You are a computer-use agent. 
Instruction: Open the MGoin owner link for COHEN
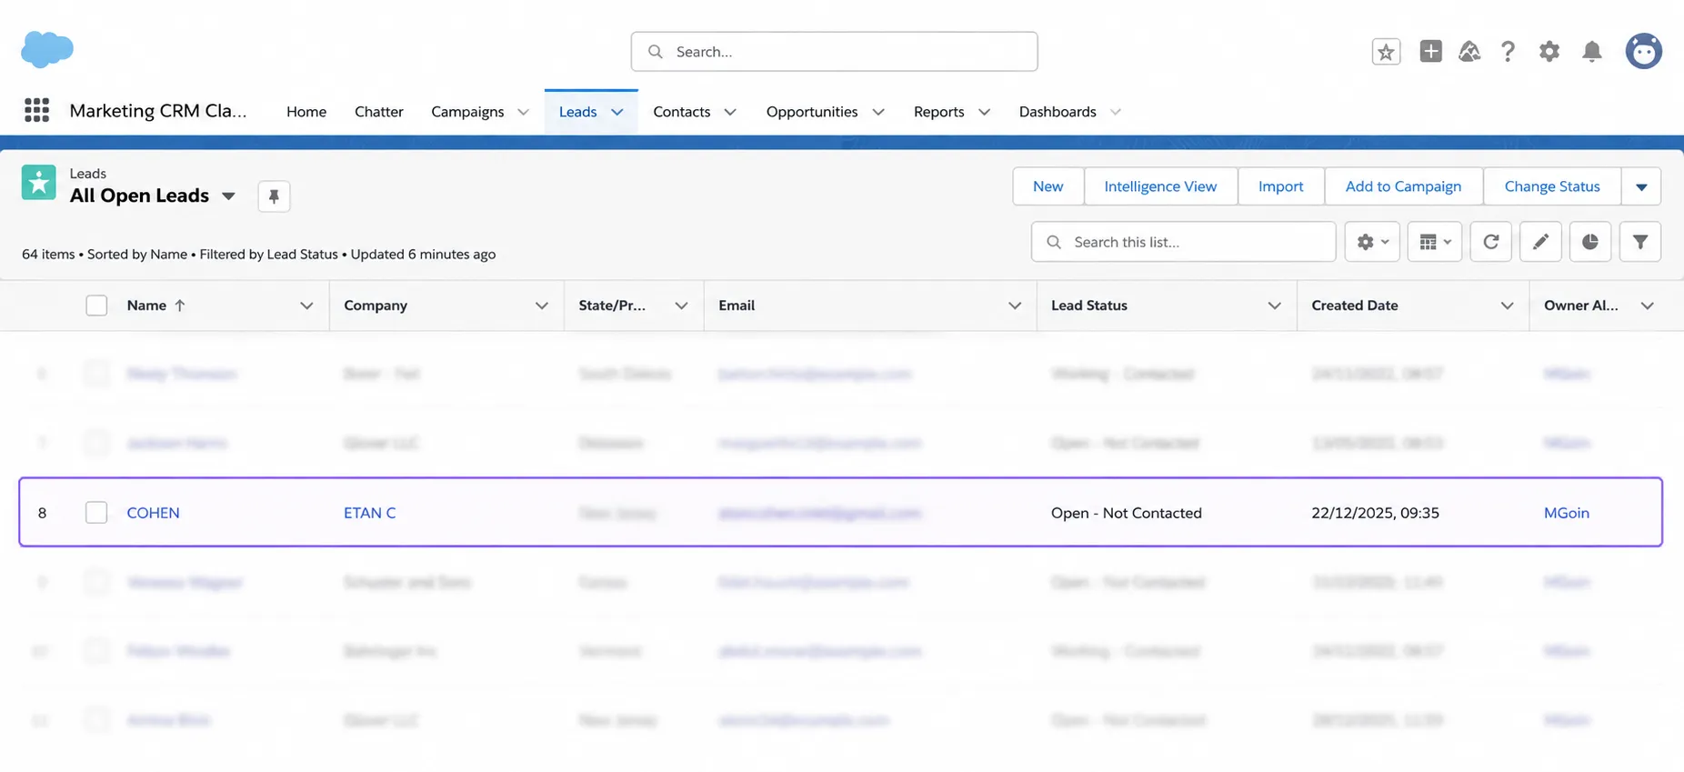tap(1566, 513)
